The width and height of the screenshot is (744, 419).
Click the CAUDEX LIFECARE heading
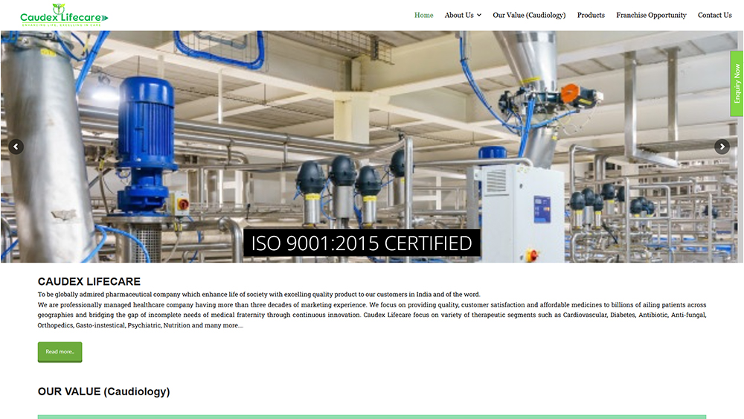point(89,281)
